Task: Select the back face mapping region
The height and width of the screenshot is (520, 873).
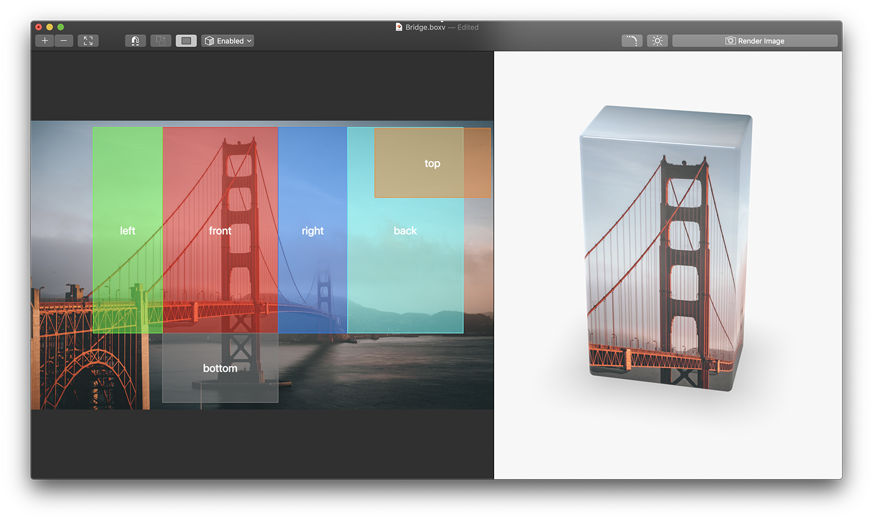Action: pyautogui.click(x=405, y=231)
